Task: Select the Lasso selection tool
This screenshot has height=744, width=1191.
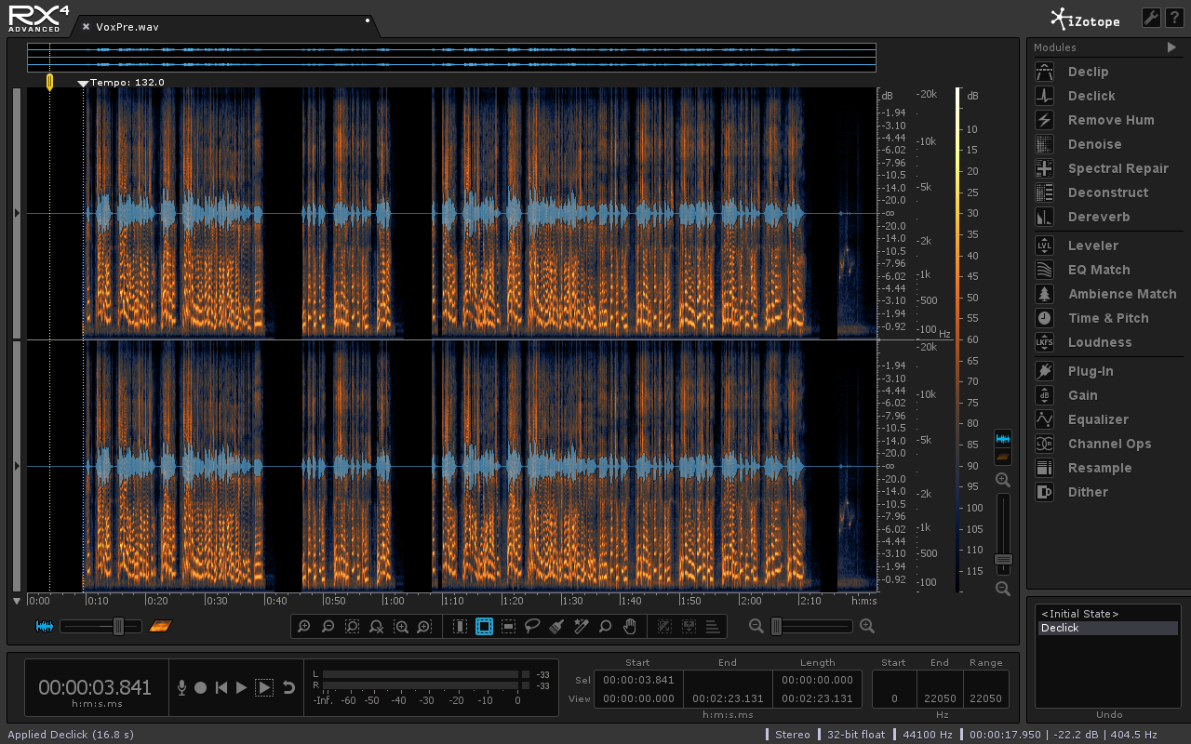Action: (x=532, y=627)
